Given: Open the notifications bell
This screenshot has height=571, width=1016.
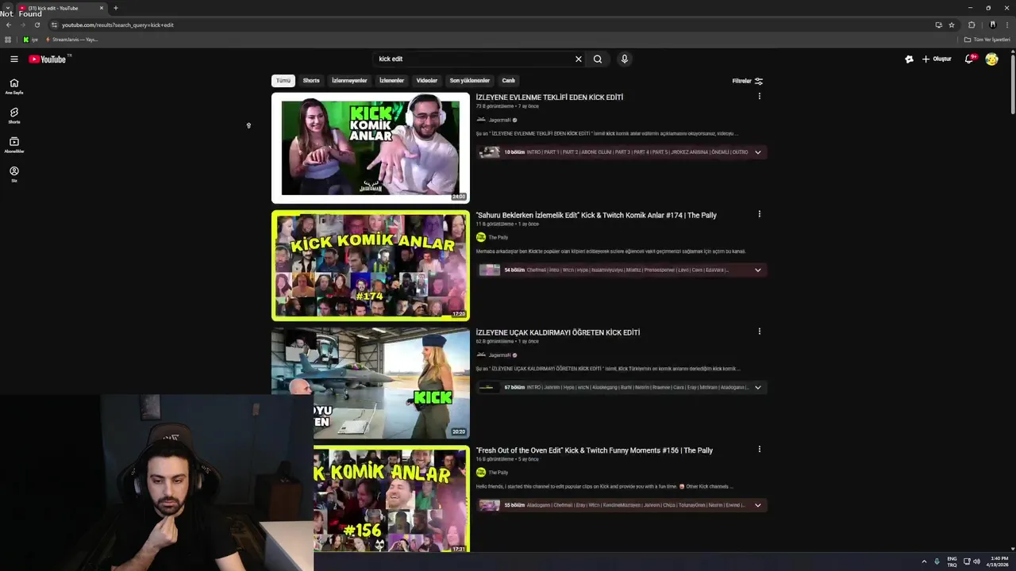Looking at the screenshot, I should 969,59.
